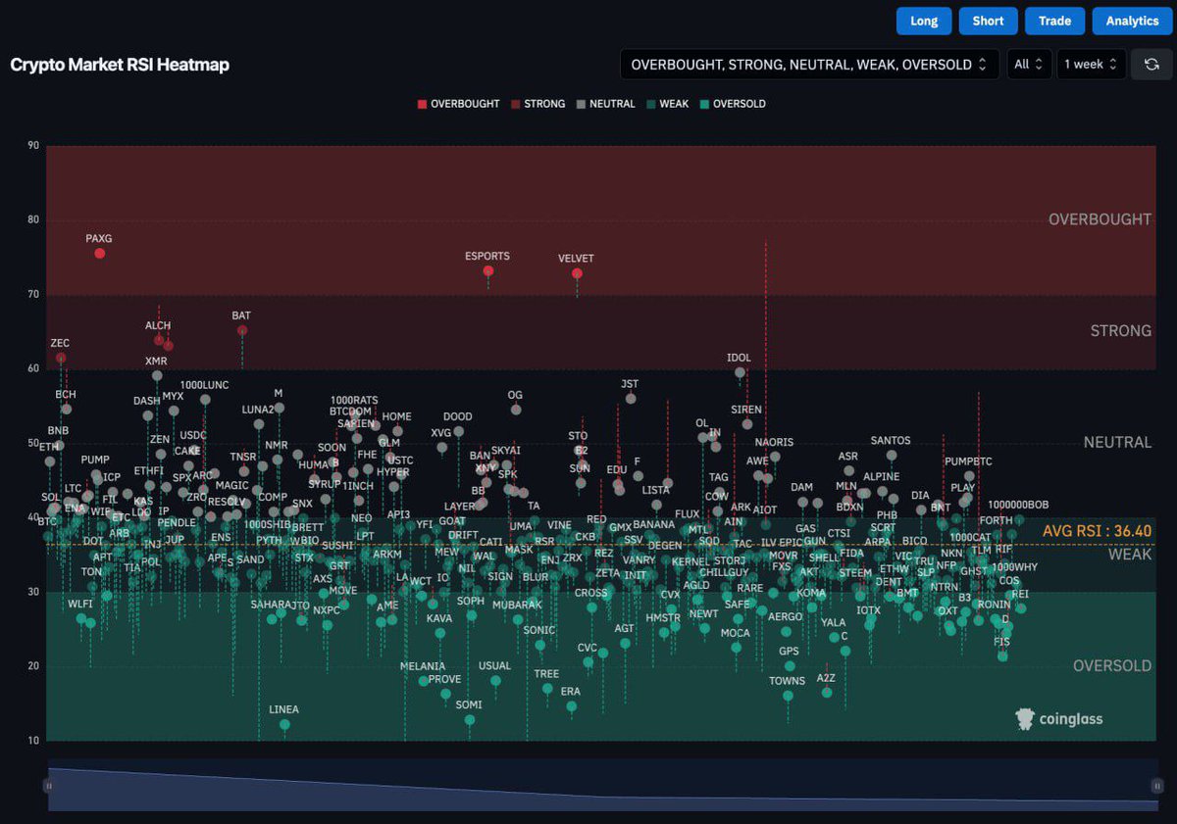
Task: Switch to the Long tab
Action: tap(923, 21)
